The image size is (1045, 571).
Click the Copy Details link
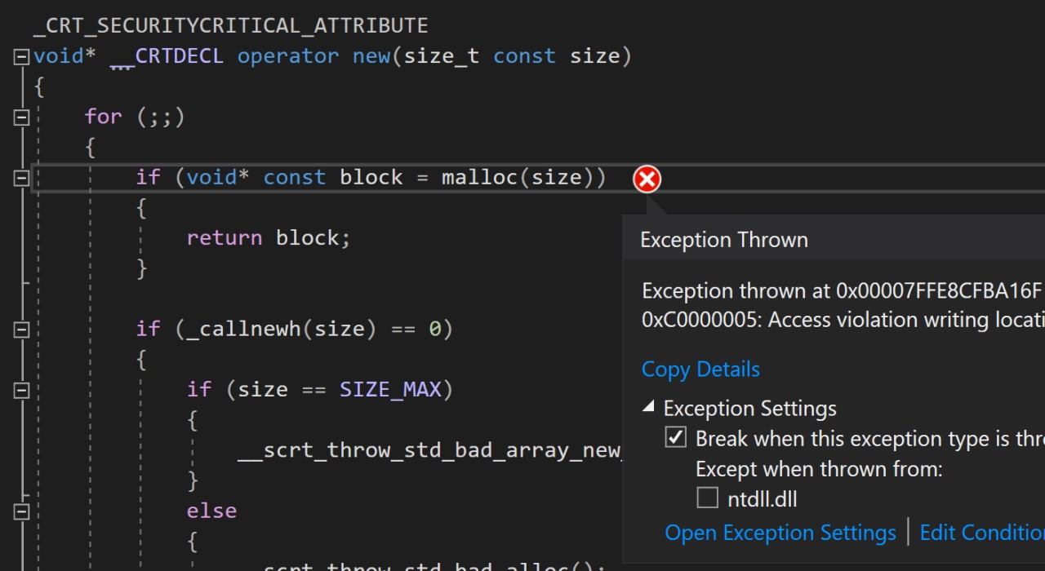point(700,370)
